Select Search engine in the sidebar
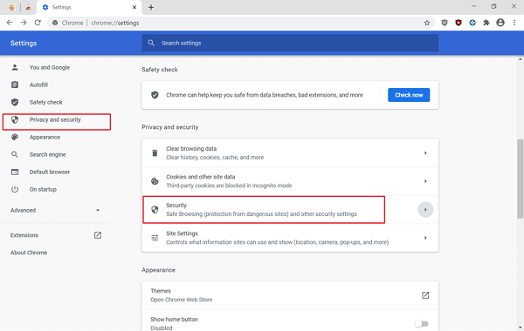The width and height of the screenshot is (524, 331). (x=47, y=154)
